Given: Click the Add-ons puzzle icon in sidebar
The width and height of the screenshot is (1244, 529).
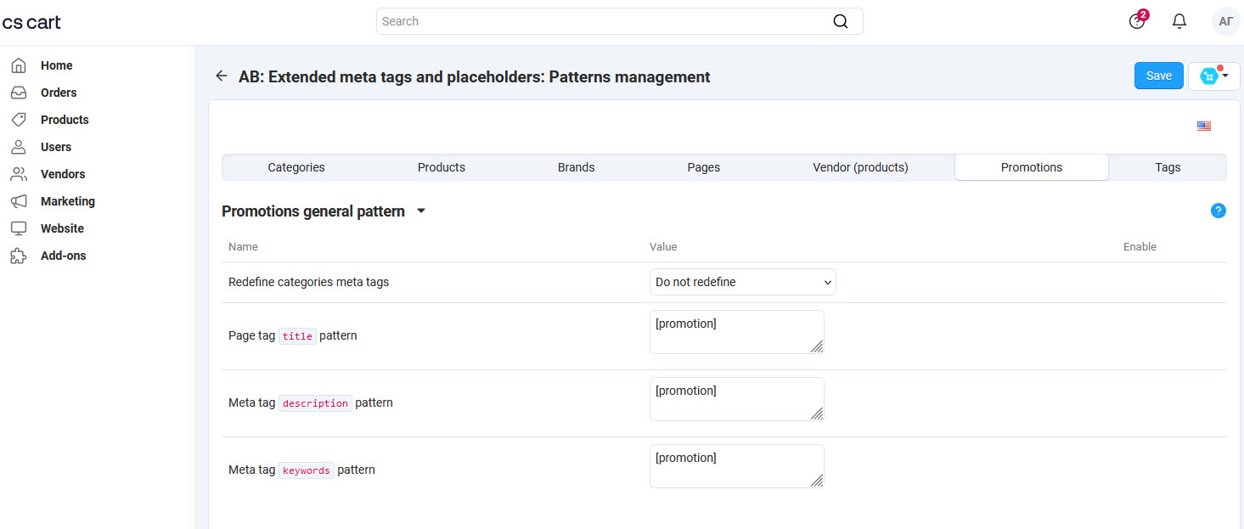Looking at the screenshot, I should pos(19,256).
